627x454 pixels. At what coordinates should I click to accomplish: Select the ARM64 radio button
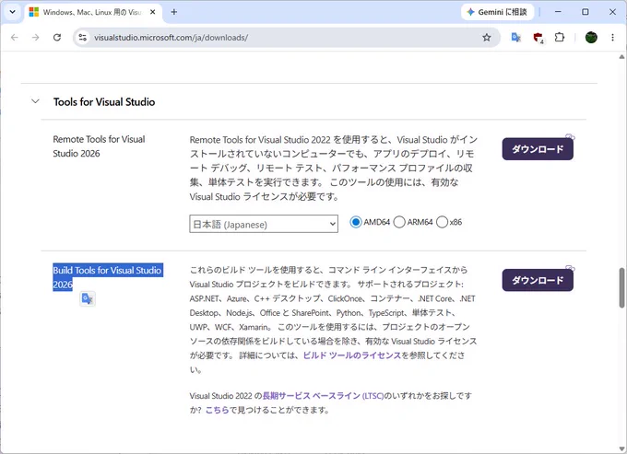399,222
